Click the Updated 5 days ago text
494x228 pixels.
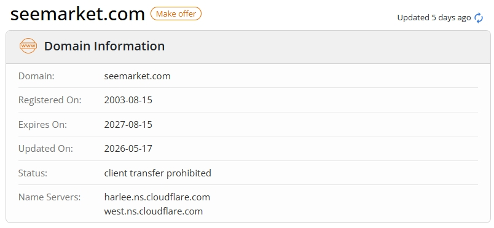pos(434,18)
